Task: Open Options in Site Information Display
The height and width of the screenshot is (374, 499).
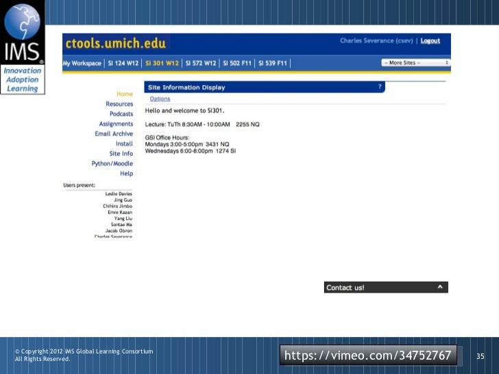Action: (x=160, y=99)
